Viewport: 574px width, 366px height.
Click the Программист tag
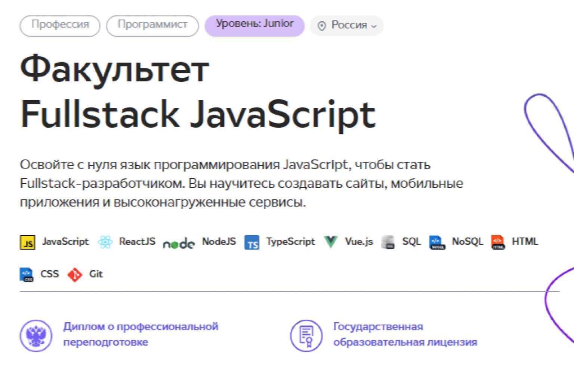(x=152, y=25)
